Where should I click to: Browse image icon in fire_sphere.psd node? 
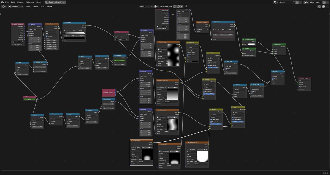[159, 49]
